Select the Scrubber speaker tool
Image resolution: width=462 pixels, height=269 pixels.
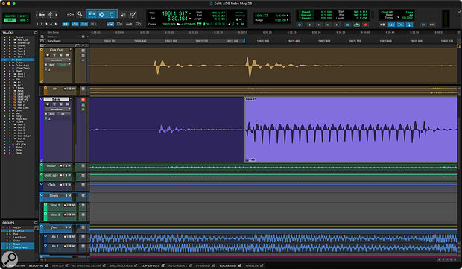tap(123, 14)
